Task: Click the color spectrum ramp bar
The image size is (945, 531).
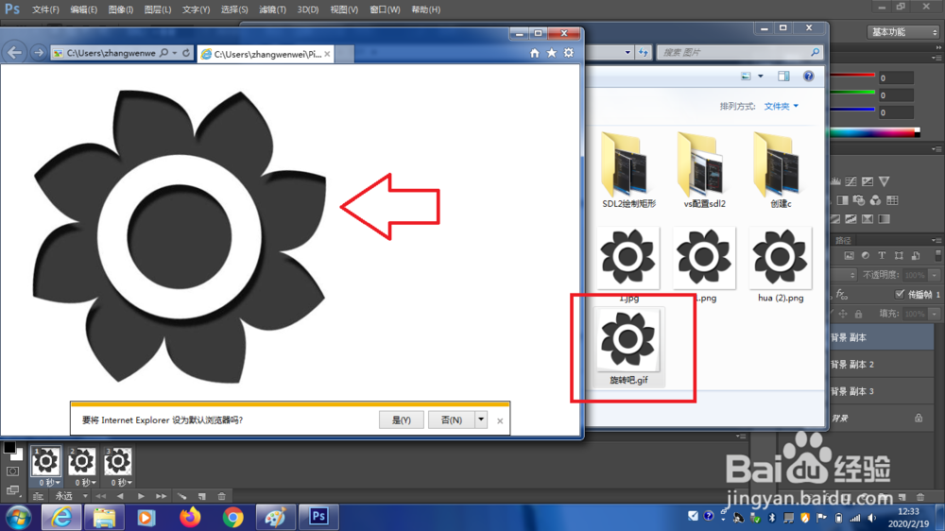Action: tap(874, 132)
